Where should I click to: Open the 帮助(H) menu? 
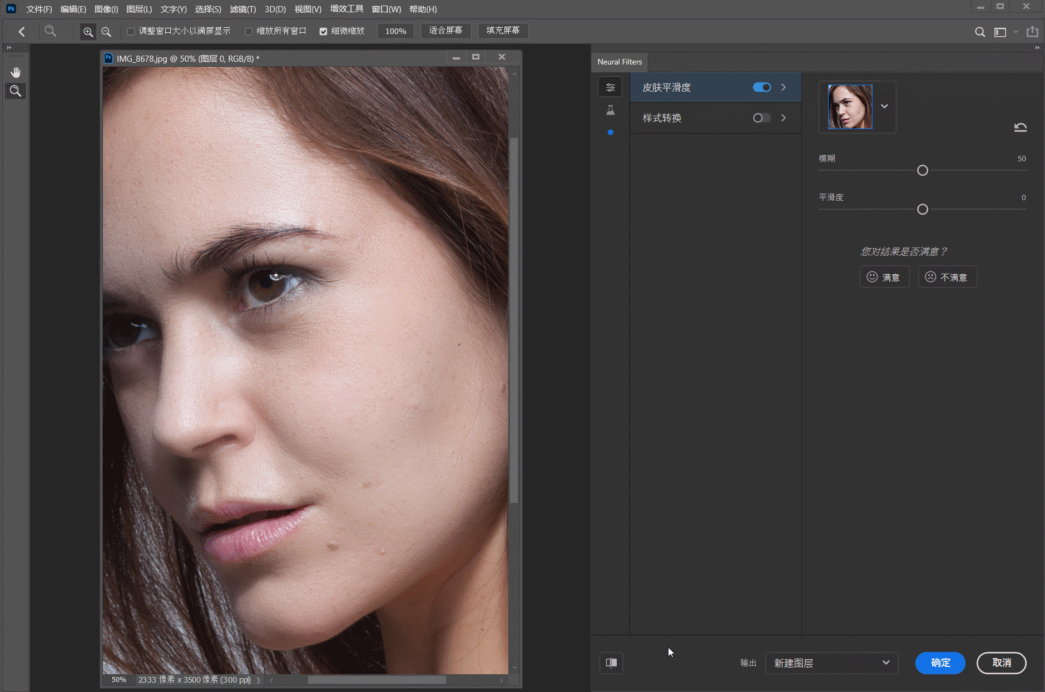(x=423, y=9)
